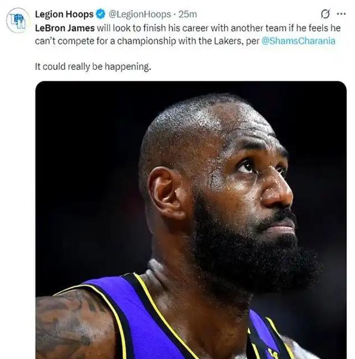Open the Legion Hoops profile avatar
The width and height of the screenshot is (355, 359).
[x=18, y=20]
